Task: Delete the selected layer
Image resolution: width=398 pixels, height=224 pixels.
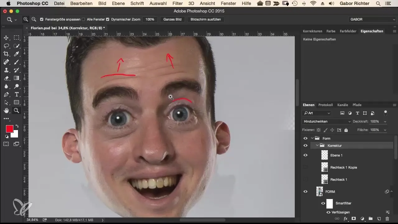Action: click(x=387, y=219)
